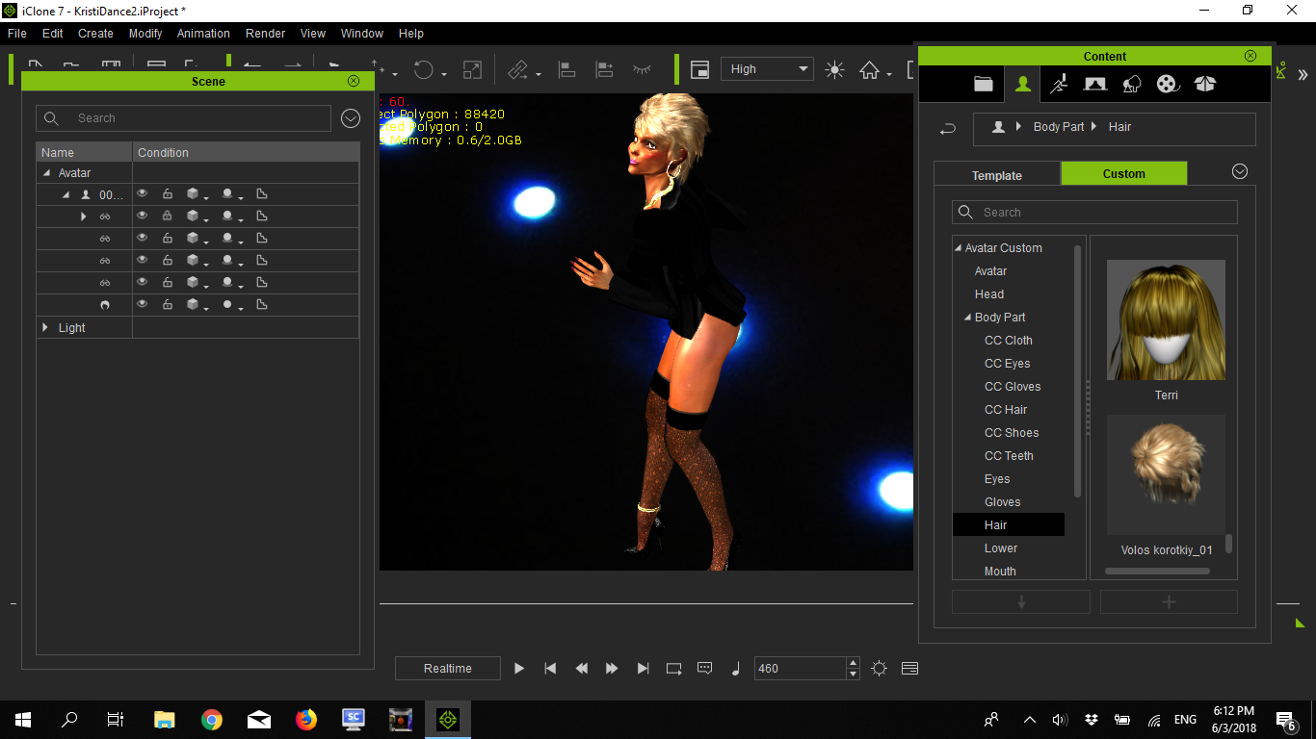Expand the second row child node in Scene

(x=83, y=217)
